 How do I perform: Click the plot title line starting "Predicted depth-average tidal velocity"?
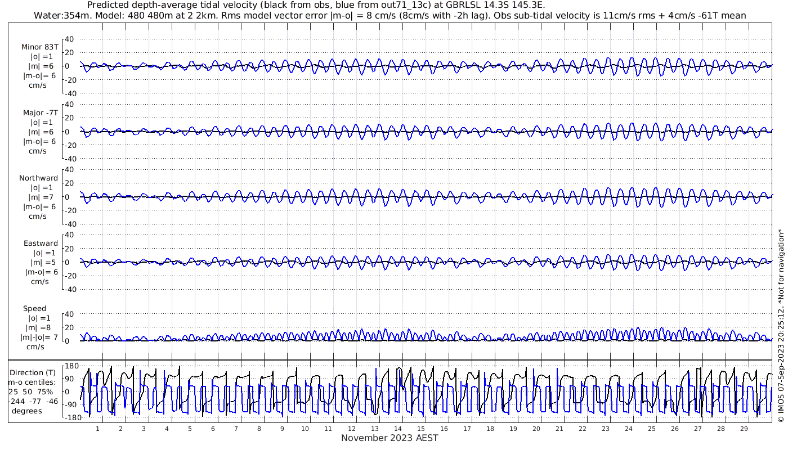coord(316,5)
